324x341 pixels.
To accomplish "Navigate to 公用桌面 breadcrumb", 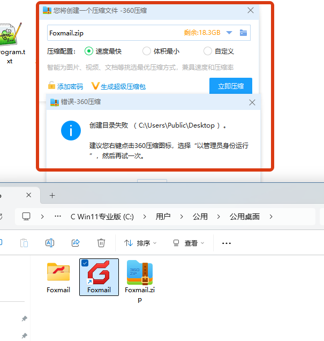I will point(245,217).
